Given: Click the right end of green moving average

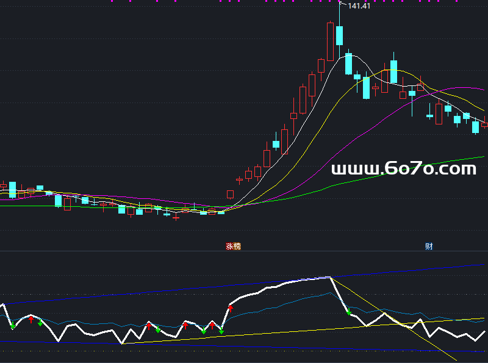Looking at the screenshot, I should 475,157.
